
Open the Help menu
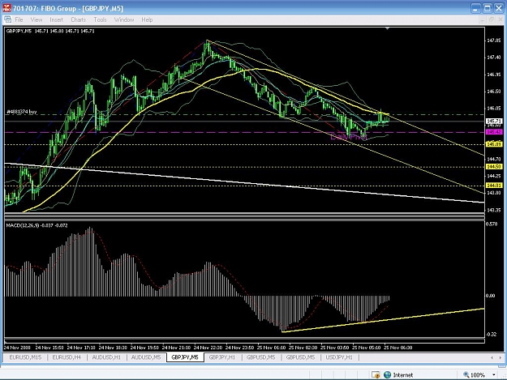click(x=147, y=19)
